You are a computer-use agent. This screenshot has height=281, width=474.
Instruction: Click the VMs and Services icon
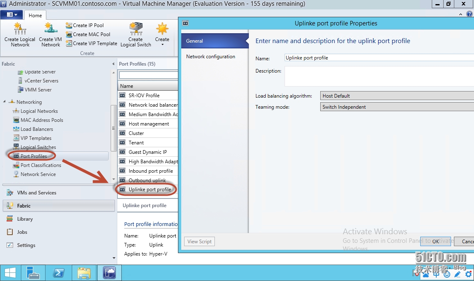[10, 192]
